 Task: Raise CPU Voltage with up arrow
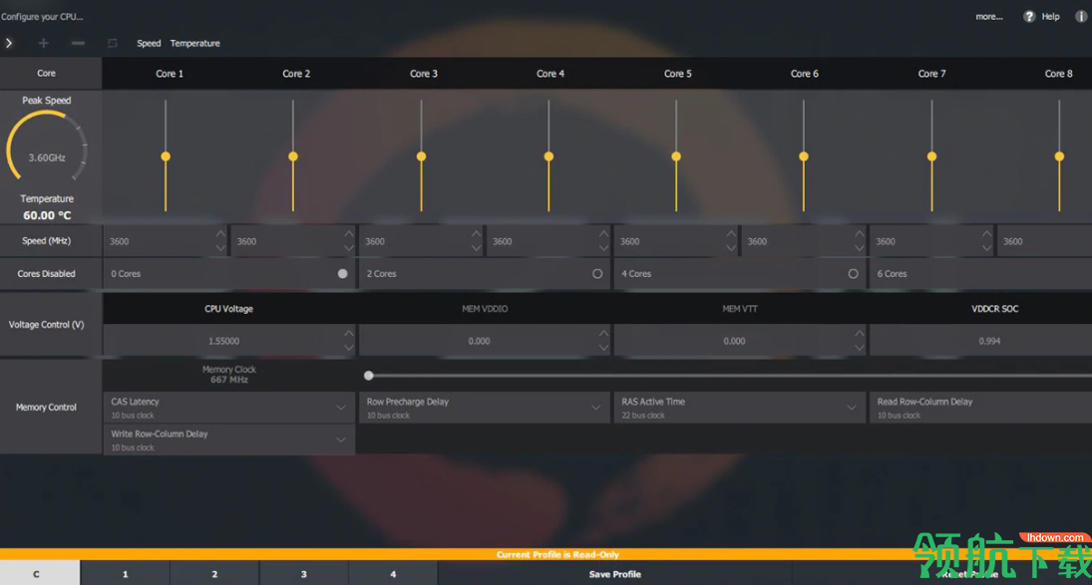point(348,333)
